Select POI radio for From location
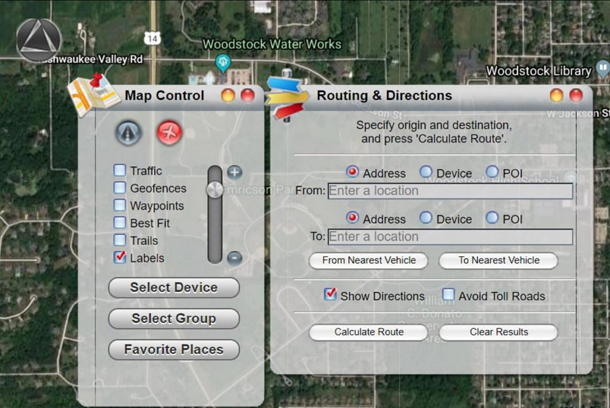Viewport: 610px width, 408px height. tap(492, 172)
